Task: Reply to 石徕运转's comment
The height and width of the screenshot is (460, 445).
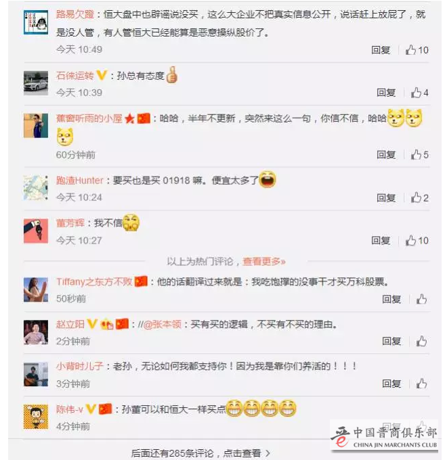Action: [x=386, y=93]
